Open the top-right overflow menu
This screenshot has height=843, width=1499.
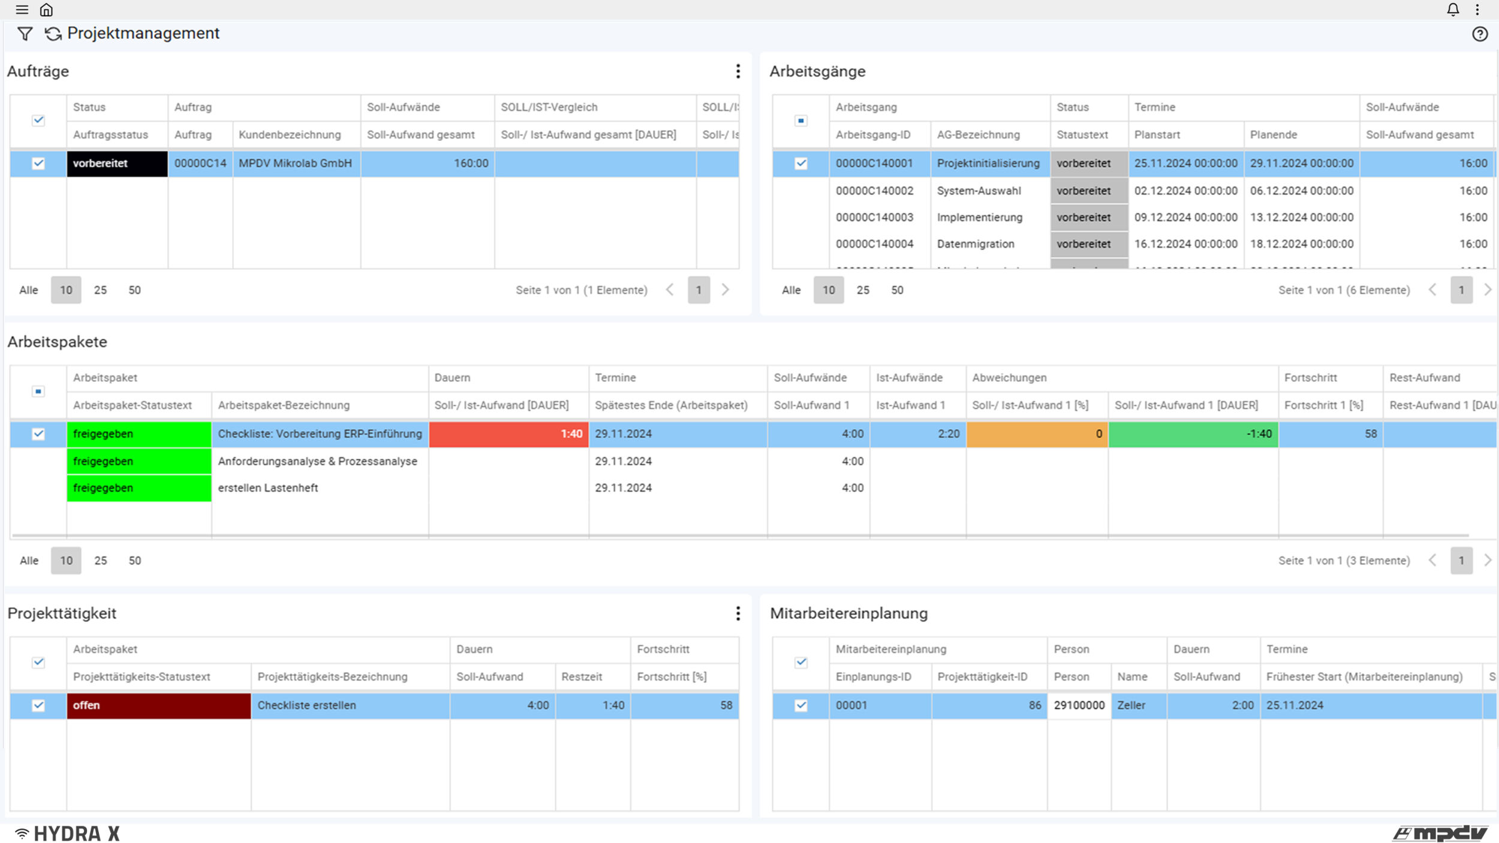tap(1477, 10)
